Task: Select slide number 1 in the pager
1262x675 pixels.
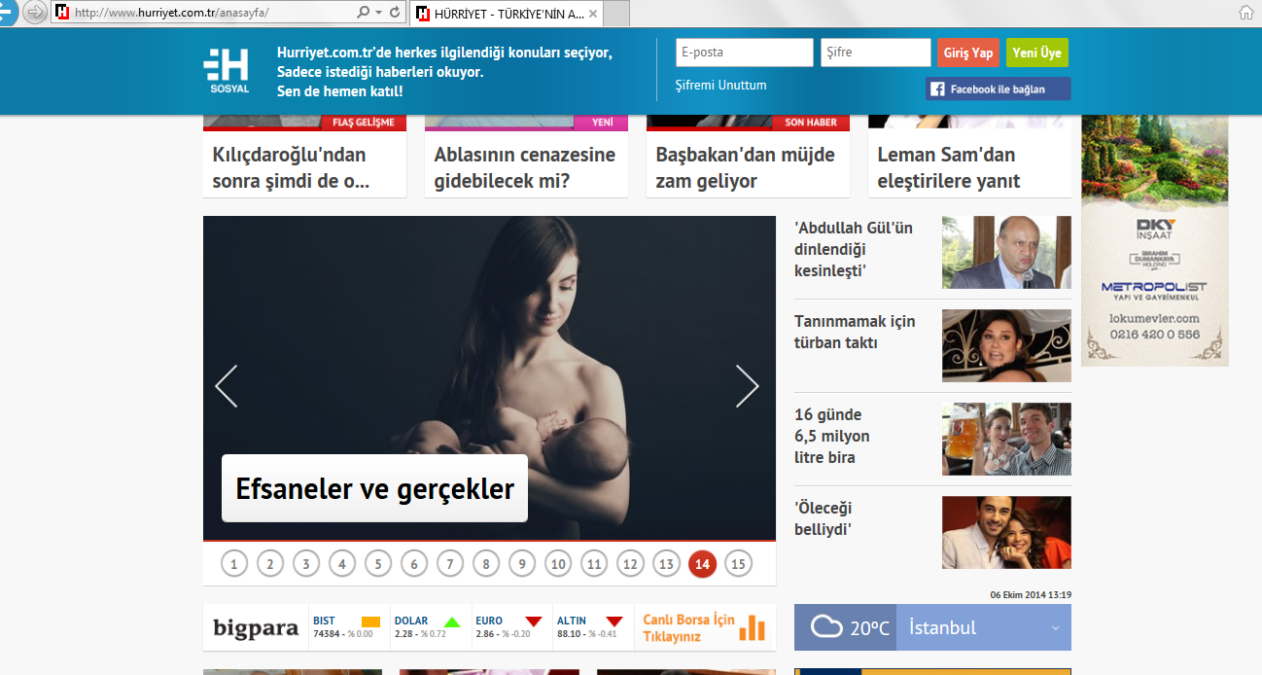Action: (234, 563)
